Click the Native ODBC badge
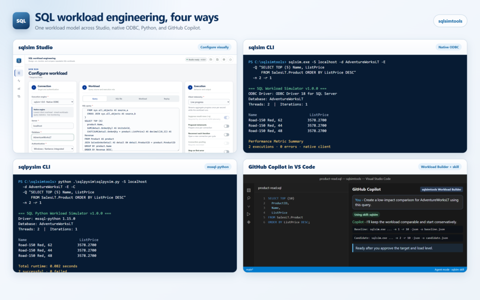The height and width of the screenshot is (300, 480). (449, 47)
